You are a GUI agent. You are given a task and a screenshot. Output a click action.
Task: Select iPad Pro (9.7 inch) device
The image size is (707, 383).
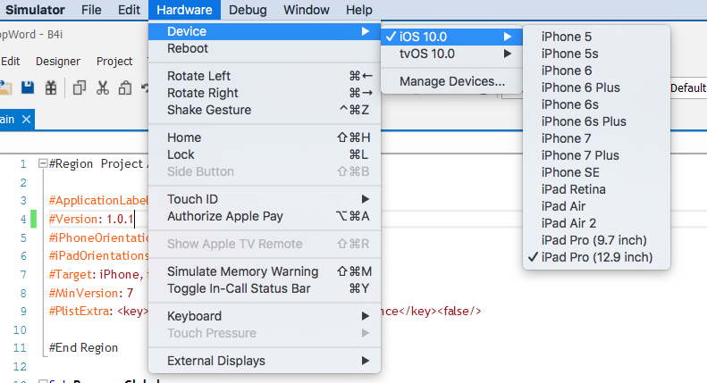tap(596, 240)
